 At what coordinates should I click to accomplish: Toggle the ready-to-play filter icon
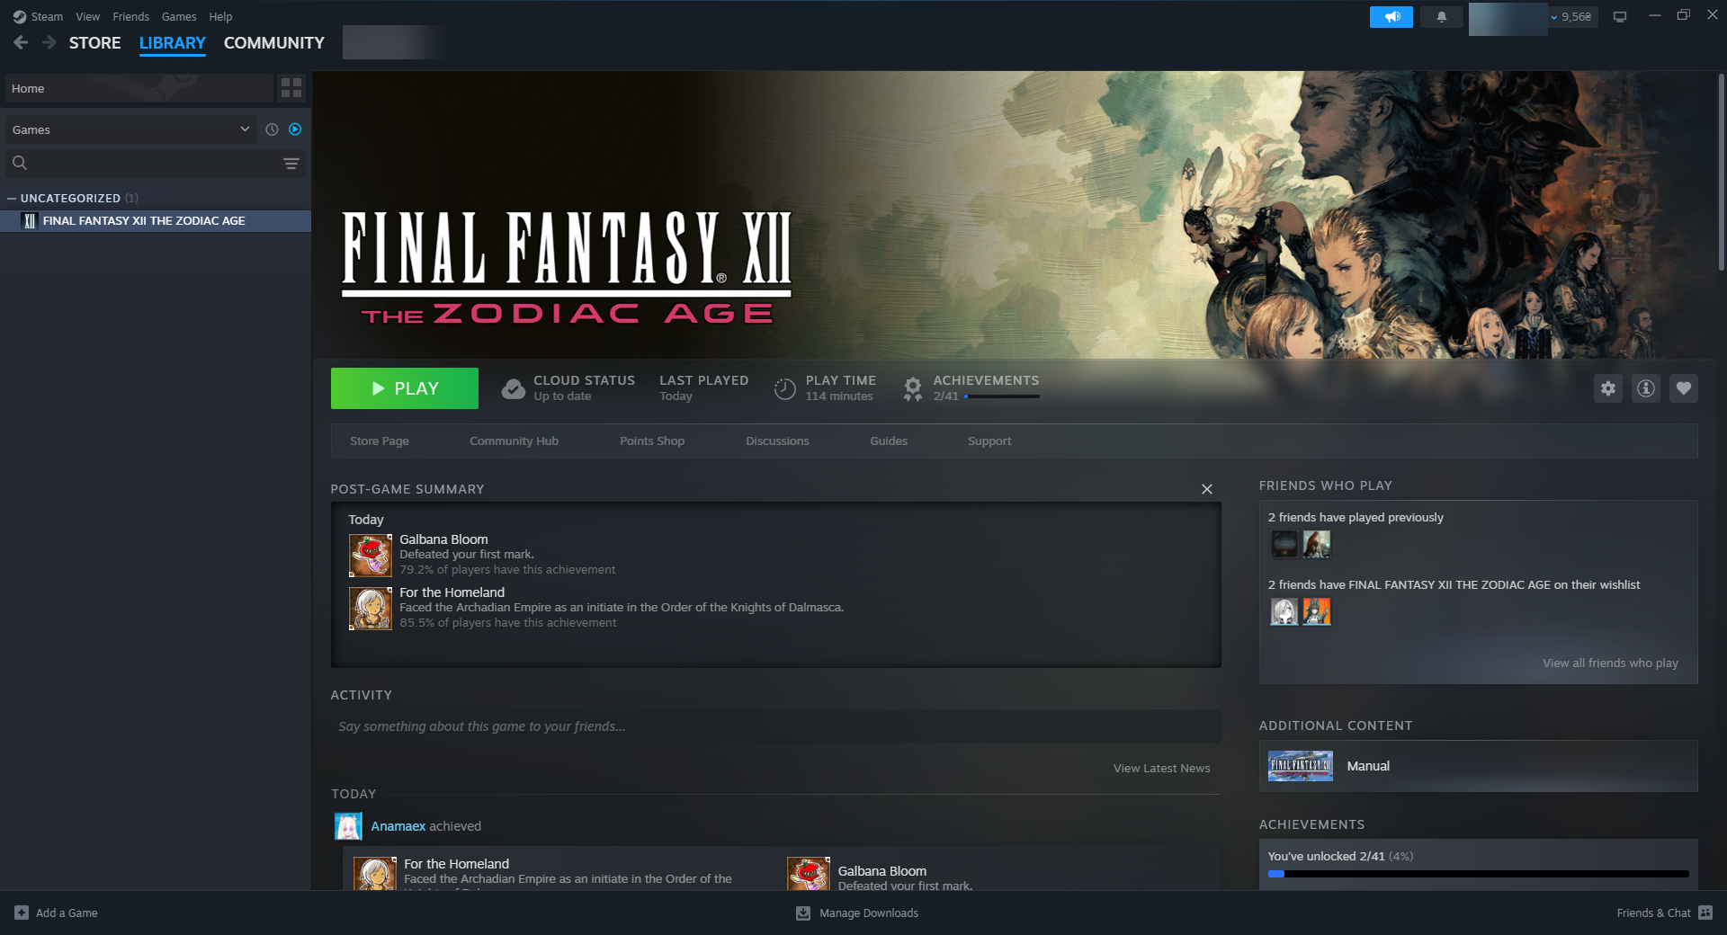click(295, 129)
